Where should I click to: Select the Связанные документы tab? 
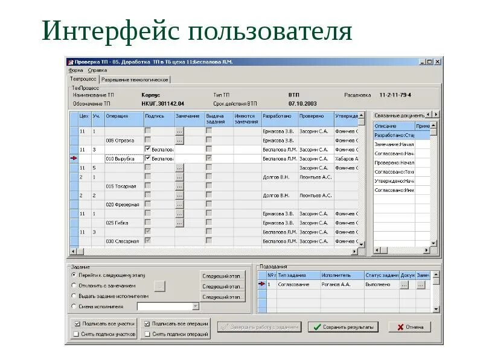[399, 116]
